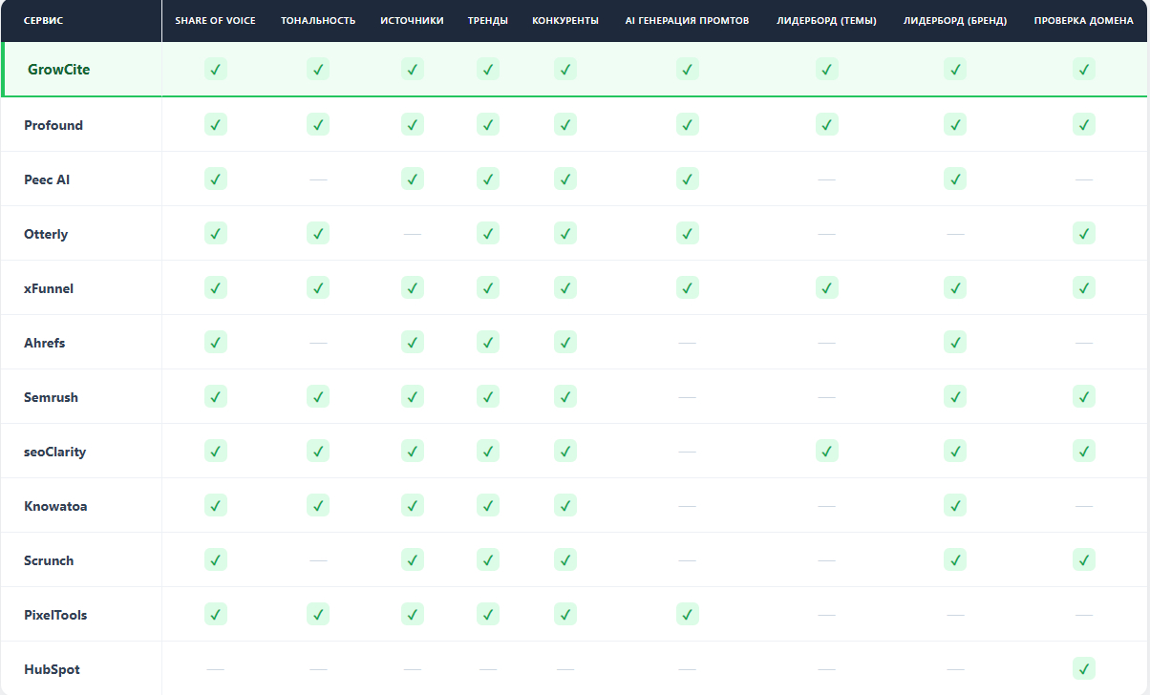This screenshot has height=695, width=1150.
Task: Select the Semrush row name
Action: [51, 397]
